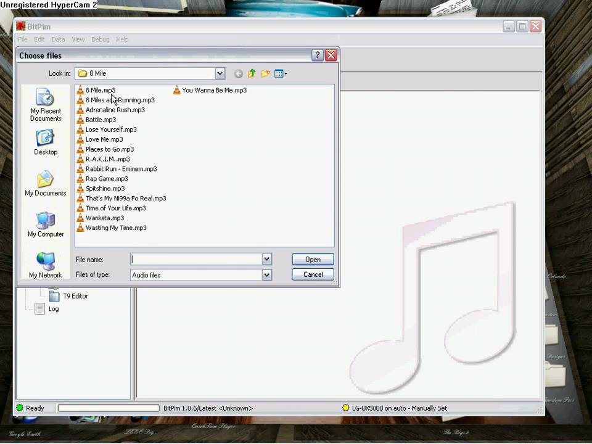Screen dimensions: 592x444
Task: Open the File menu in BitPim
Action: [23, 39]
